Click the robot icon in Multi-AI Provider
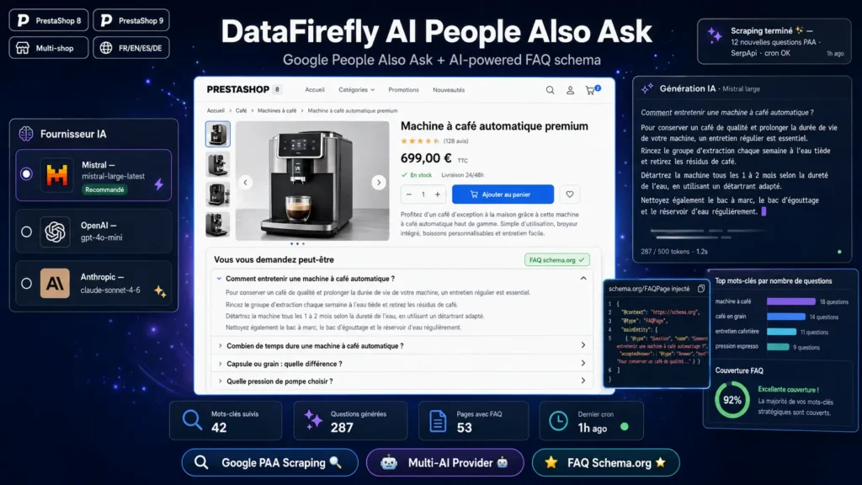Viewport: 862px width, 485px height. coord(389,463)
